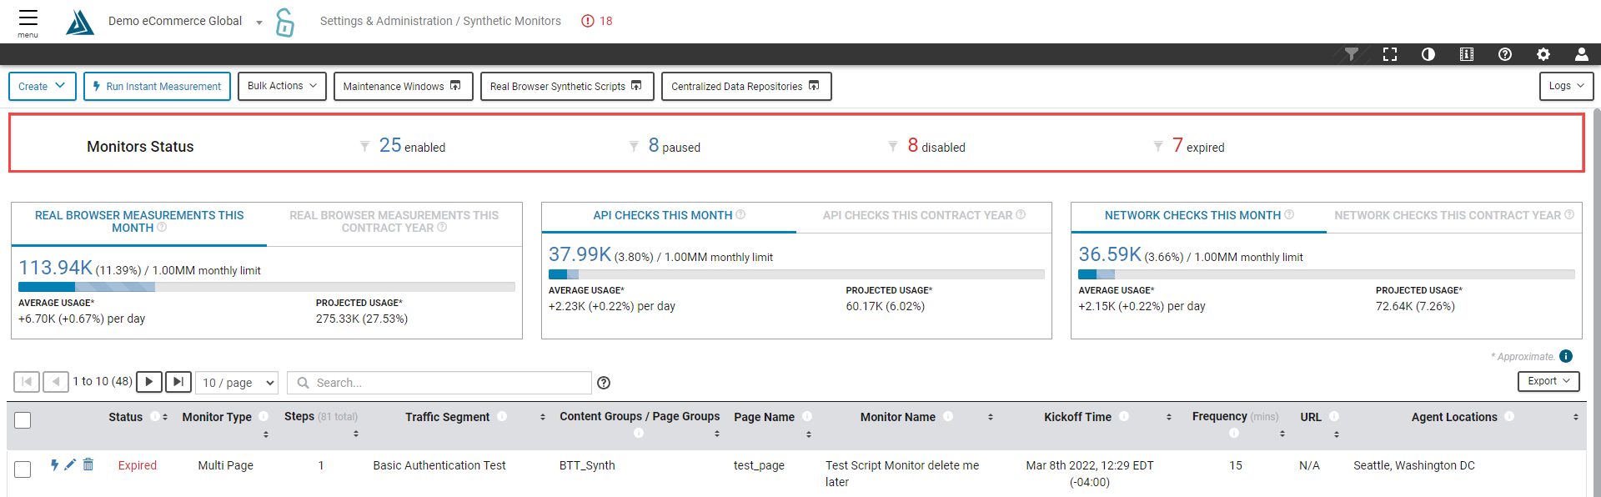
Task: Click the Real Browser monthly usage progress bar
Action: [266, 287]
